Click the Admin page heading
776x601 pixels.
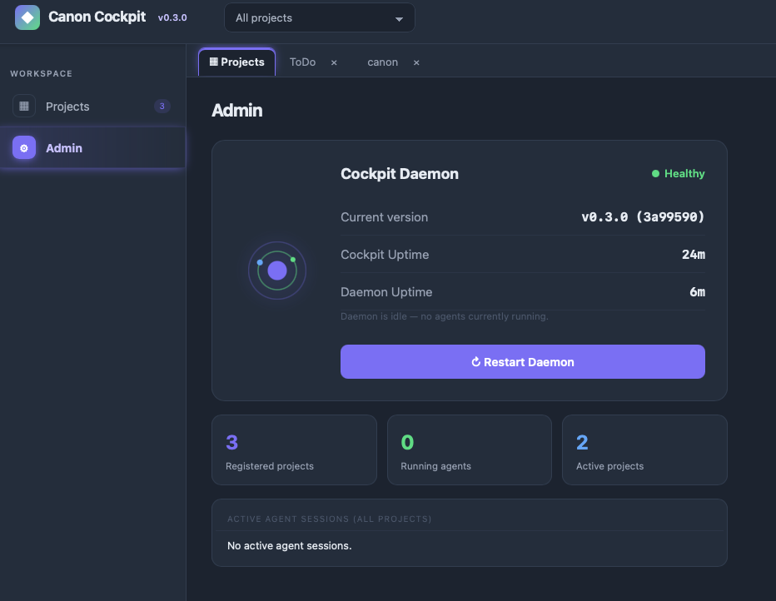(x=237, y=111)
